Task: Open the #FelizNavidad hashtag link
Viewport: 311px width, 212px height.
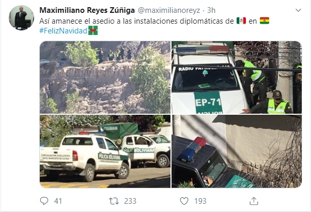Action: (63, 31)
